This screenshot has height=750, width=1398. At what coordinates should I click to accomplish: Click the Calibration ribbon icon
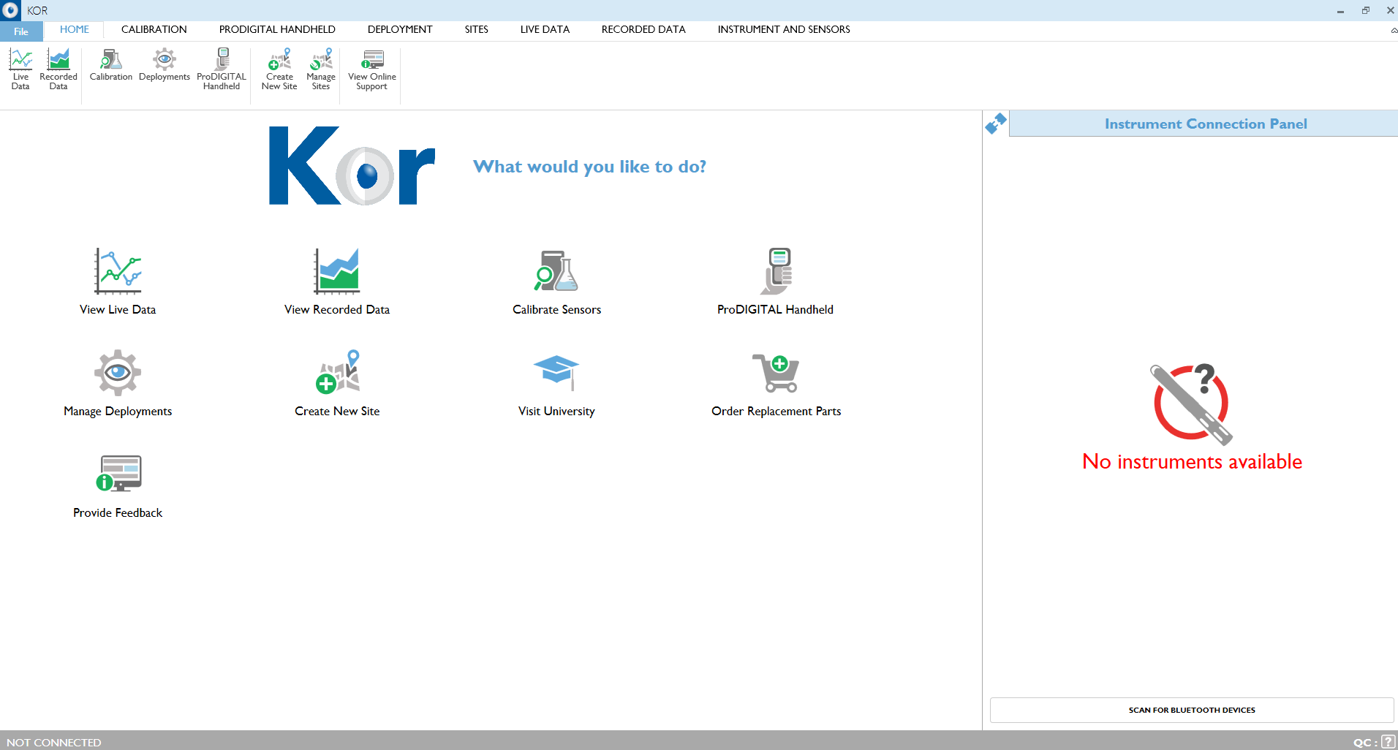pos(111,64)
